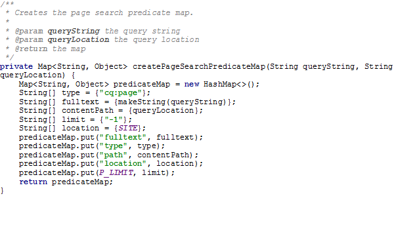
Task: Click the "-1" string literal
Action: click(113, 119)
